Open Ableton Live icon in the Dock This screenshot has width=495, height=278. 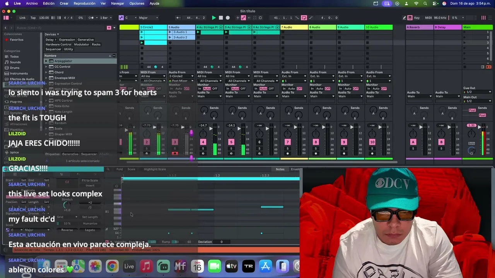[129, 266]
